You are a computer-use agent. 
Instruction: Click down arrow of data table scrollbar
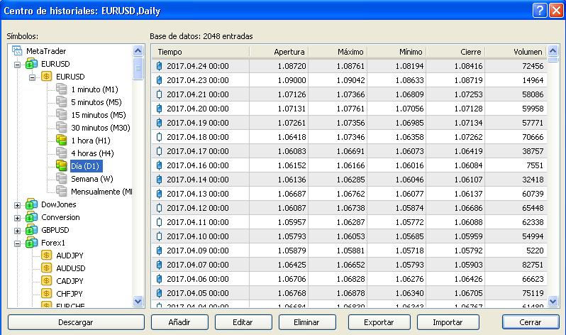click(553, 301)
